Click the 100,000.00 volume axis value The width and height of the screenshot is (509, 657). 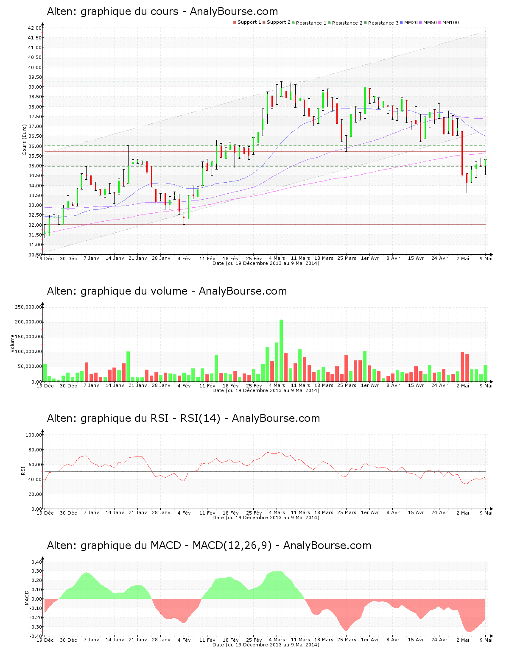click(28, 352)
